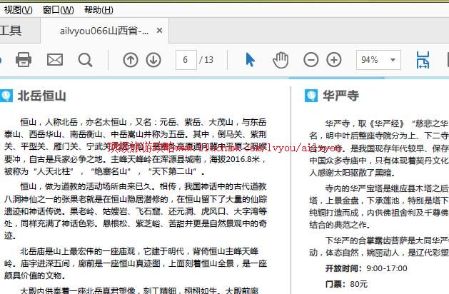Viewport: 449px width, 294px height.
Task: Choose the arrow selection tool
Action: pyautogui.click(x=250, y=59)
